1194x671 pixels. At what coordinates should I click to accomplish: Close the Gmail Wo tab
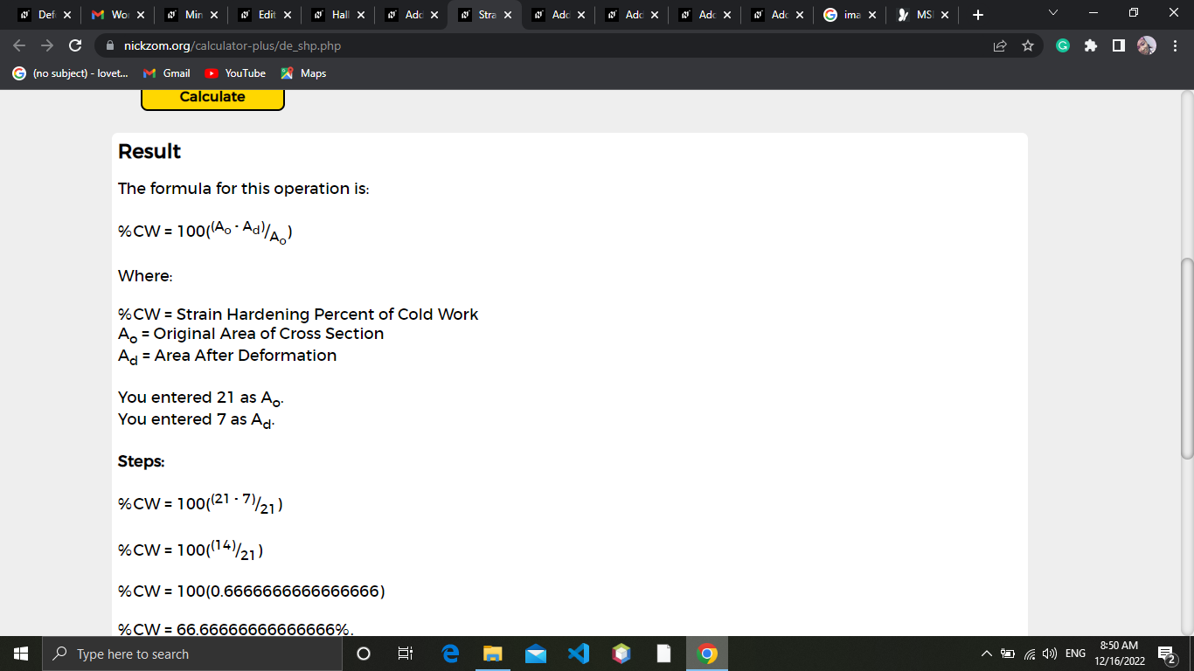tap(141, 15)
